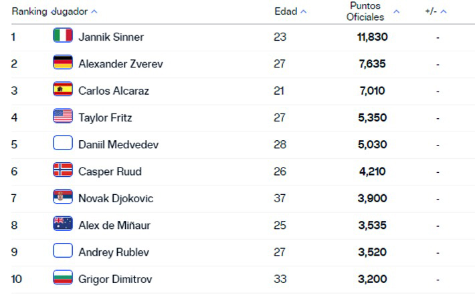Sort table by Edad column arrow

point(304,12)
